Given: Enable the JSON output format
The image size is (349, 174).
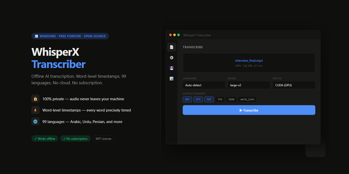Looking at the screenshot, I should [x=231, y=99].
